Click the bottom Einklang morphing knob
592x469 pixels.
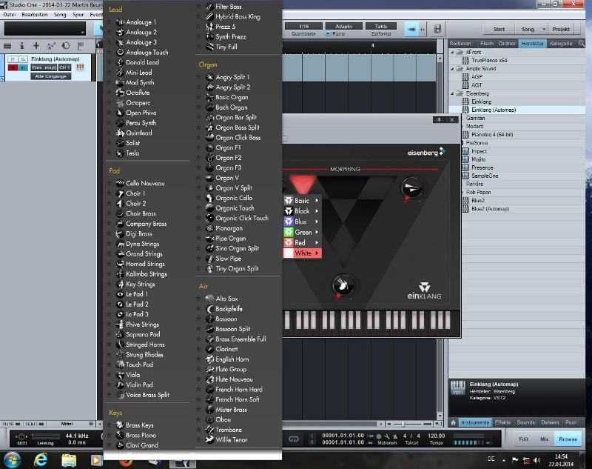[343, 285]
